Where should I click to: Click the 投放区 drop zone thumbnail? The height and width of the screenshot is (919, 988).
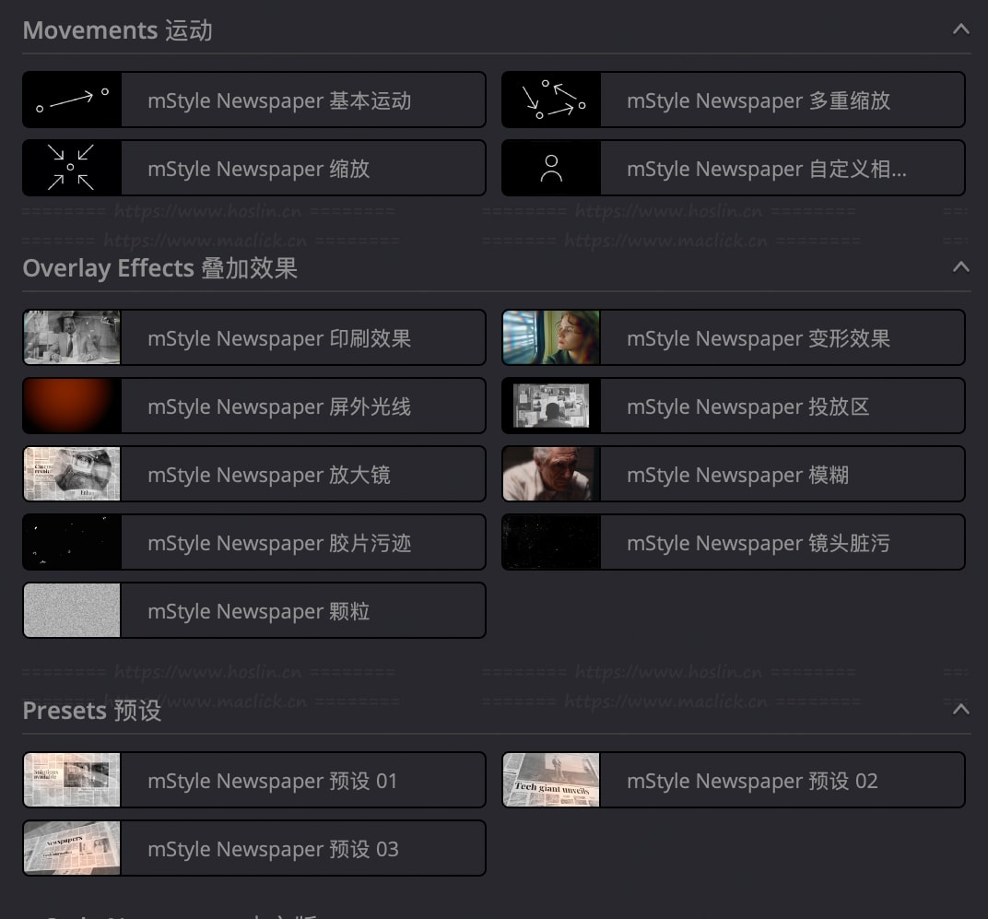[x=551, y=406]
